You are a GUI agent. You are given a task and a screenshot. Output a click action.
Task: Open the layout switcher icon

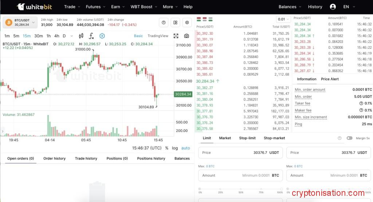[x=175, y=23]
